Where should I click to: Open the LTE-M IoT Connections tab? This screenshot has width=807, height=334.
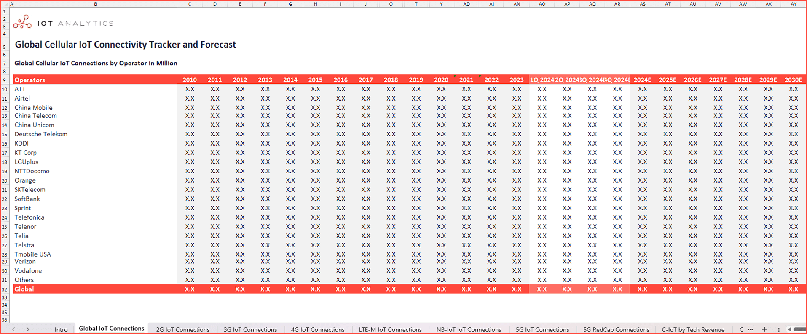coord(390,329)
